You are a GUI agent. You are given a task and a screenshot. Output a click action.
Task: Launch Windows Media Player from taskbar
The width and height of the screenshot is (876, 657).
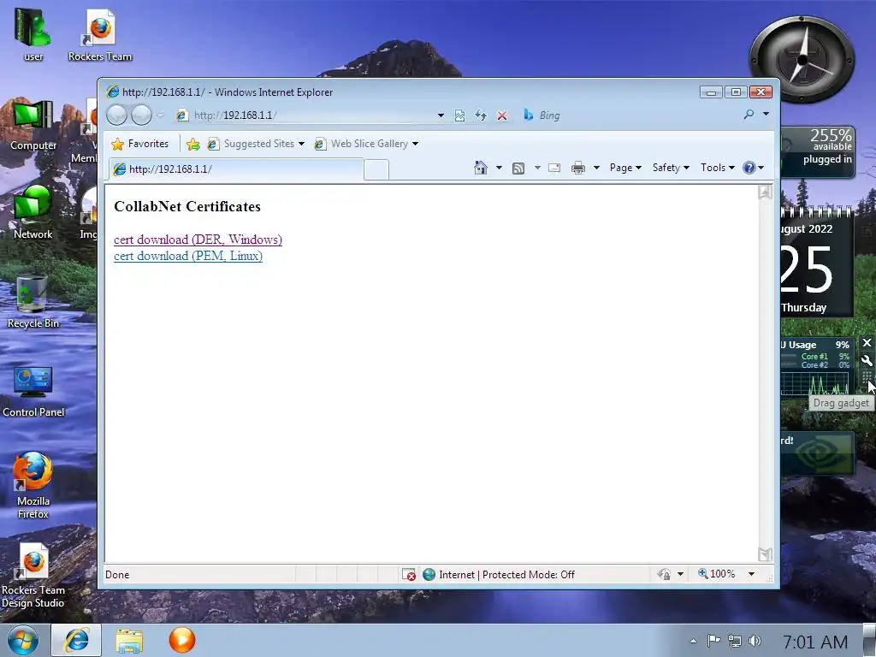[182, 640]
